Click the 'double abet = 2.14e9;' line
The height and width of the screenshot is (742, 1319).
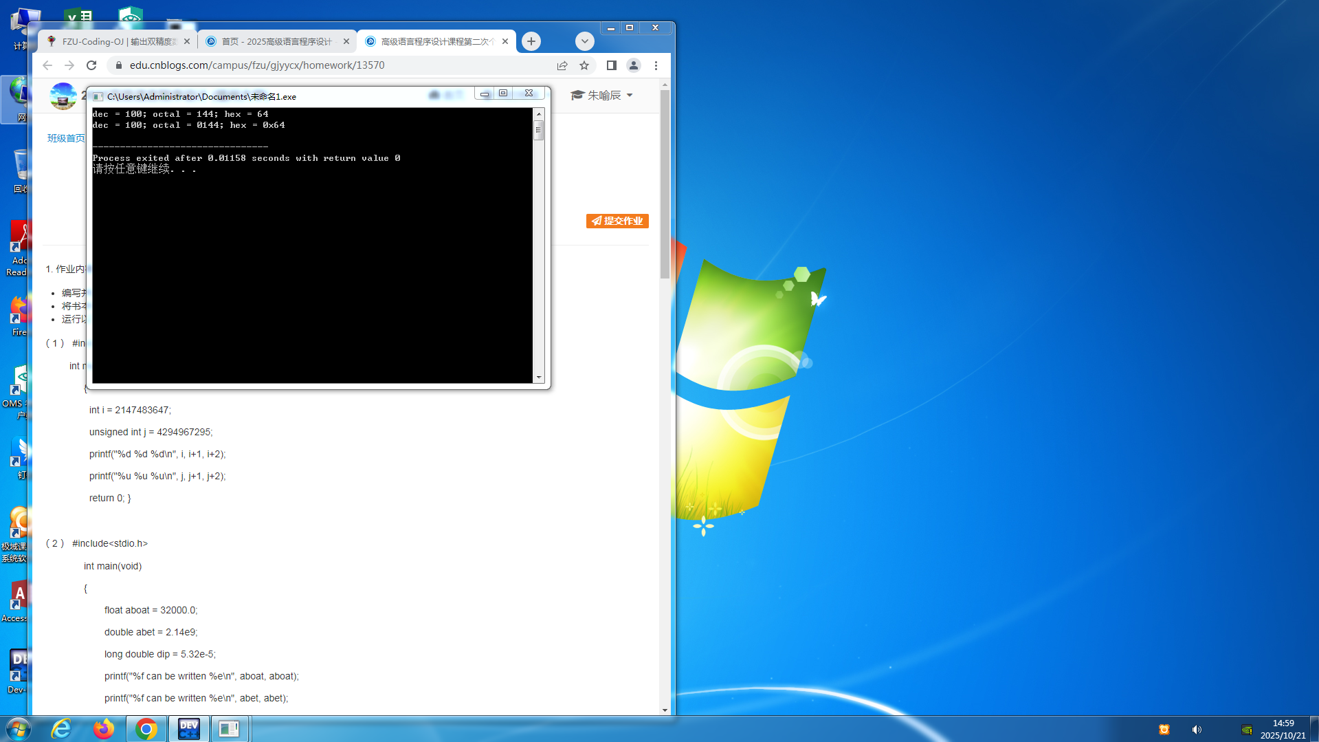point(151,632)
